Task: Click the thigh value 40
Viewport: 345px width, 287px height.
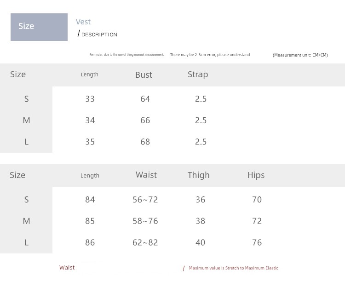Action: [x=201, y=242]
